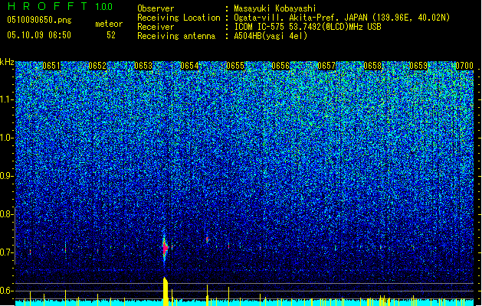Click the 0654 time marker

click(189, 66)
